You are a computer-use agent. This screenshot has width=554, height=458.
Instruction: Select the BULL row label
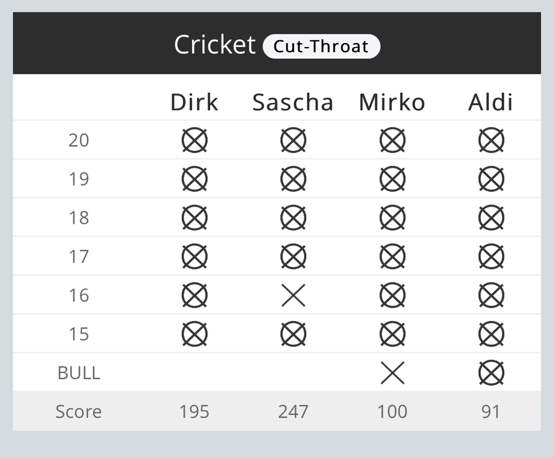[x=79, y=373]
